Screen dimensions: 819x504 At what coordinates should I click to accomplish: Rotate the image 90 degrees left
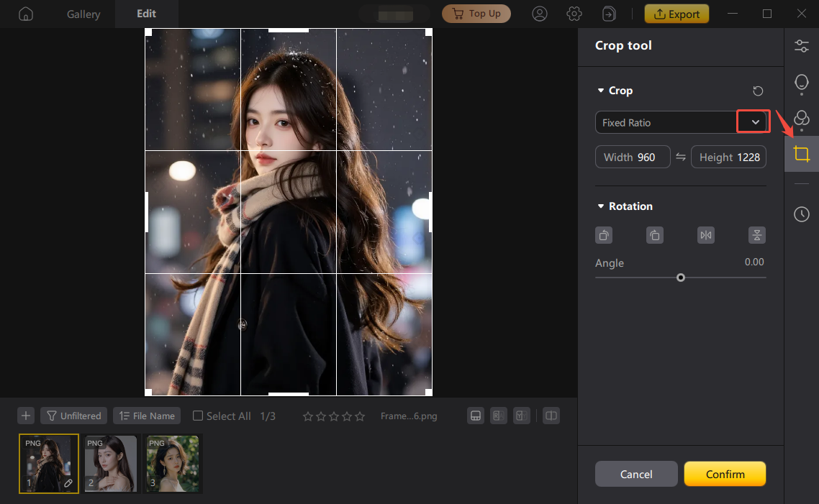click(603, 235)
